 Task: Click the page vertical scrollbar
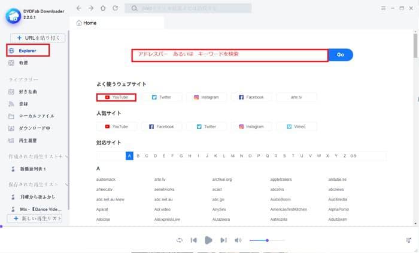415,45
